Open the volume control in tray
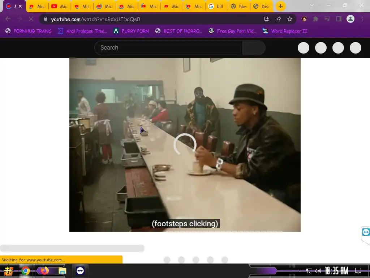The height and width of the screenshot is (278, 370). click(x=318, y=271)
